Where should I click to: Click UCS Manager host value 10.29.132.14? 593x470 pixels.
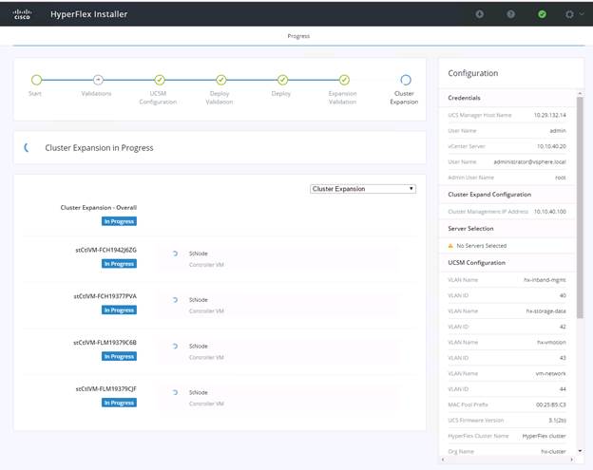(x=550, y=115)
